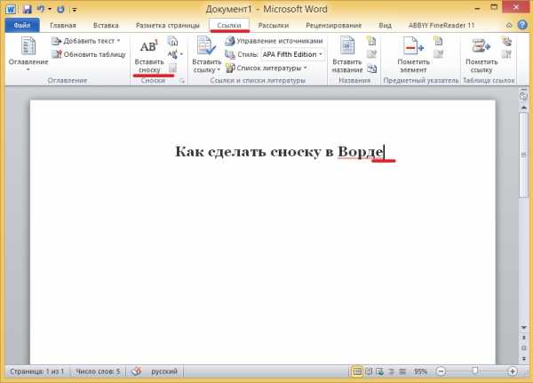The width and height of the screenshot is (533, 383).
Task: Expand the next footnote dropdown arrow
Action: 181,54
